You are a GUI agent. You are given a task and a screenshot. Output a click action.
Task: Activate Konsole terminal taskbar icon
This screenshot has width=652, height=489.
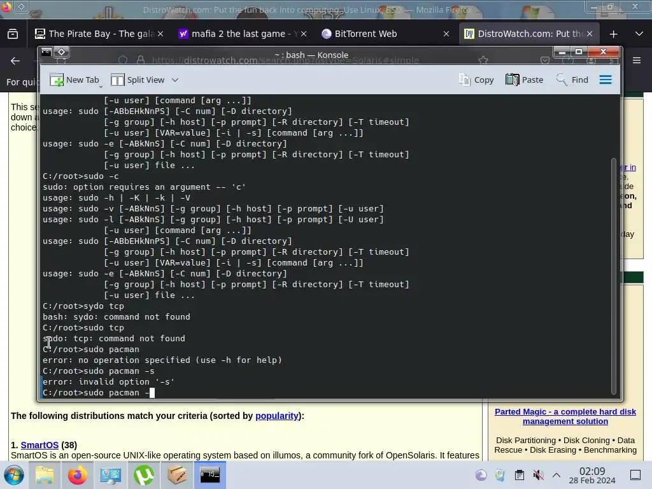(210, 475)
